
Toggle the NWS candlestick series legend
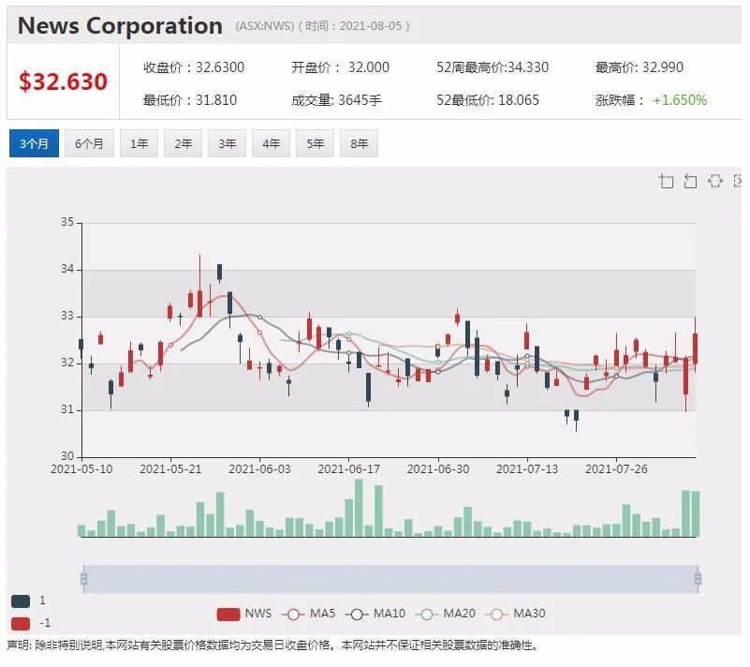(244, 614)
